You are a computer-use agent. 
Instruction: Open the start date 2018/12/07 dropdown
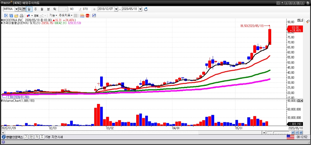(x=116, y=9)
